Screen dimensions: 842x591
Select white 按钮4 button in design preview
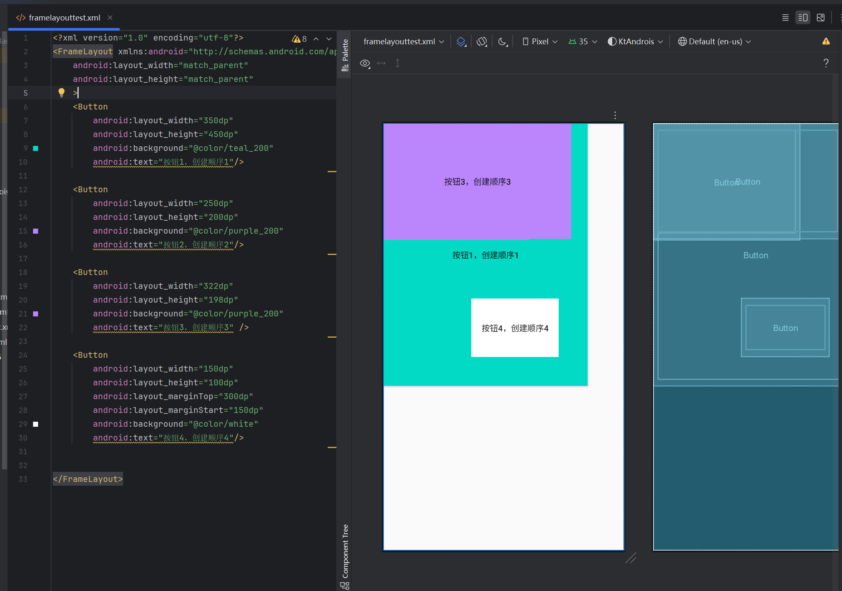515,328
